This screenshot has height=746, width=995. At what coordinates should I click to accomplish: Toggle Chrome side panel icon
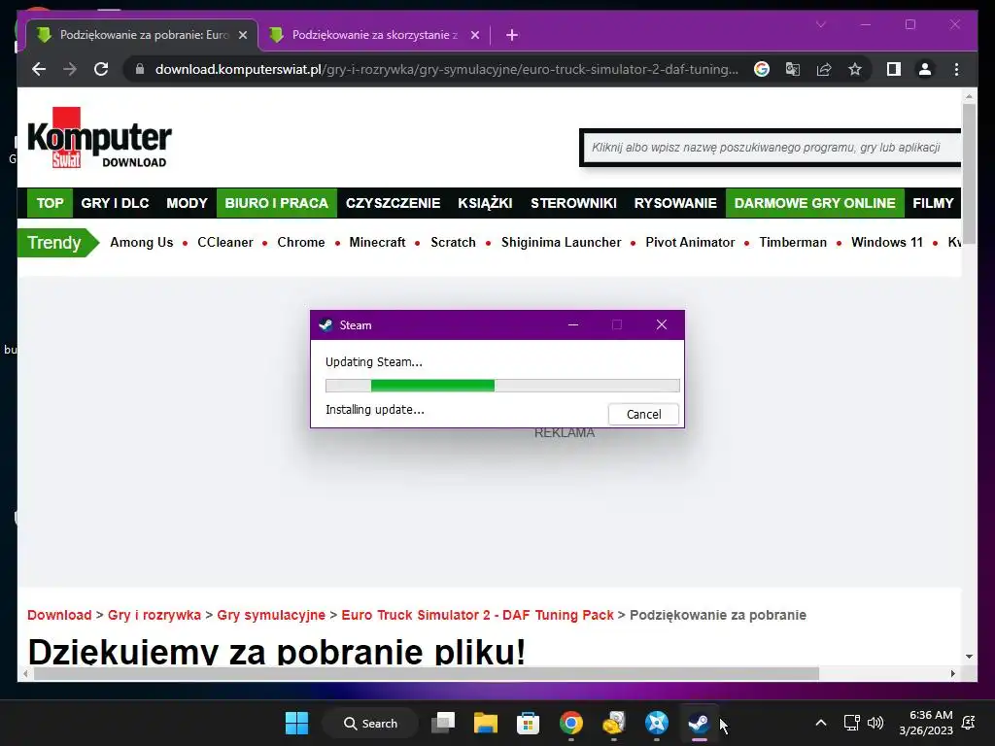(x=894, y=69)
